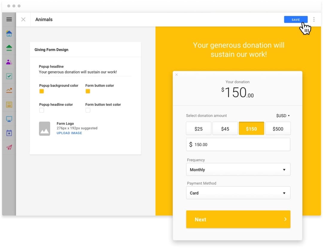
Task: Select the $25 donation amount
Action: point(198,128)
